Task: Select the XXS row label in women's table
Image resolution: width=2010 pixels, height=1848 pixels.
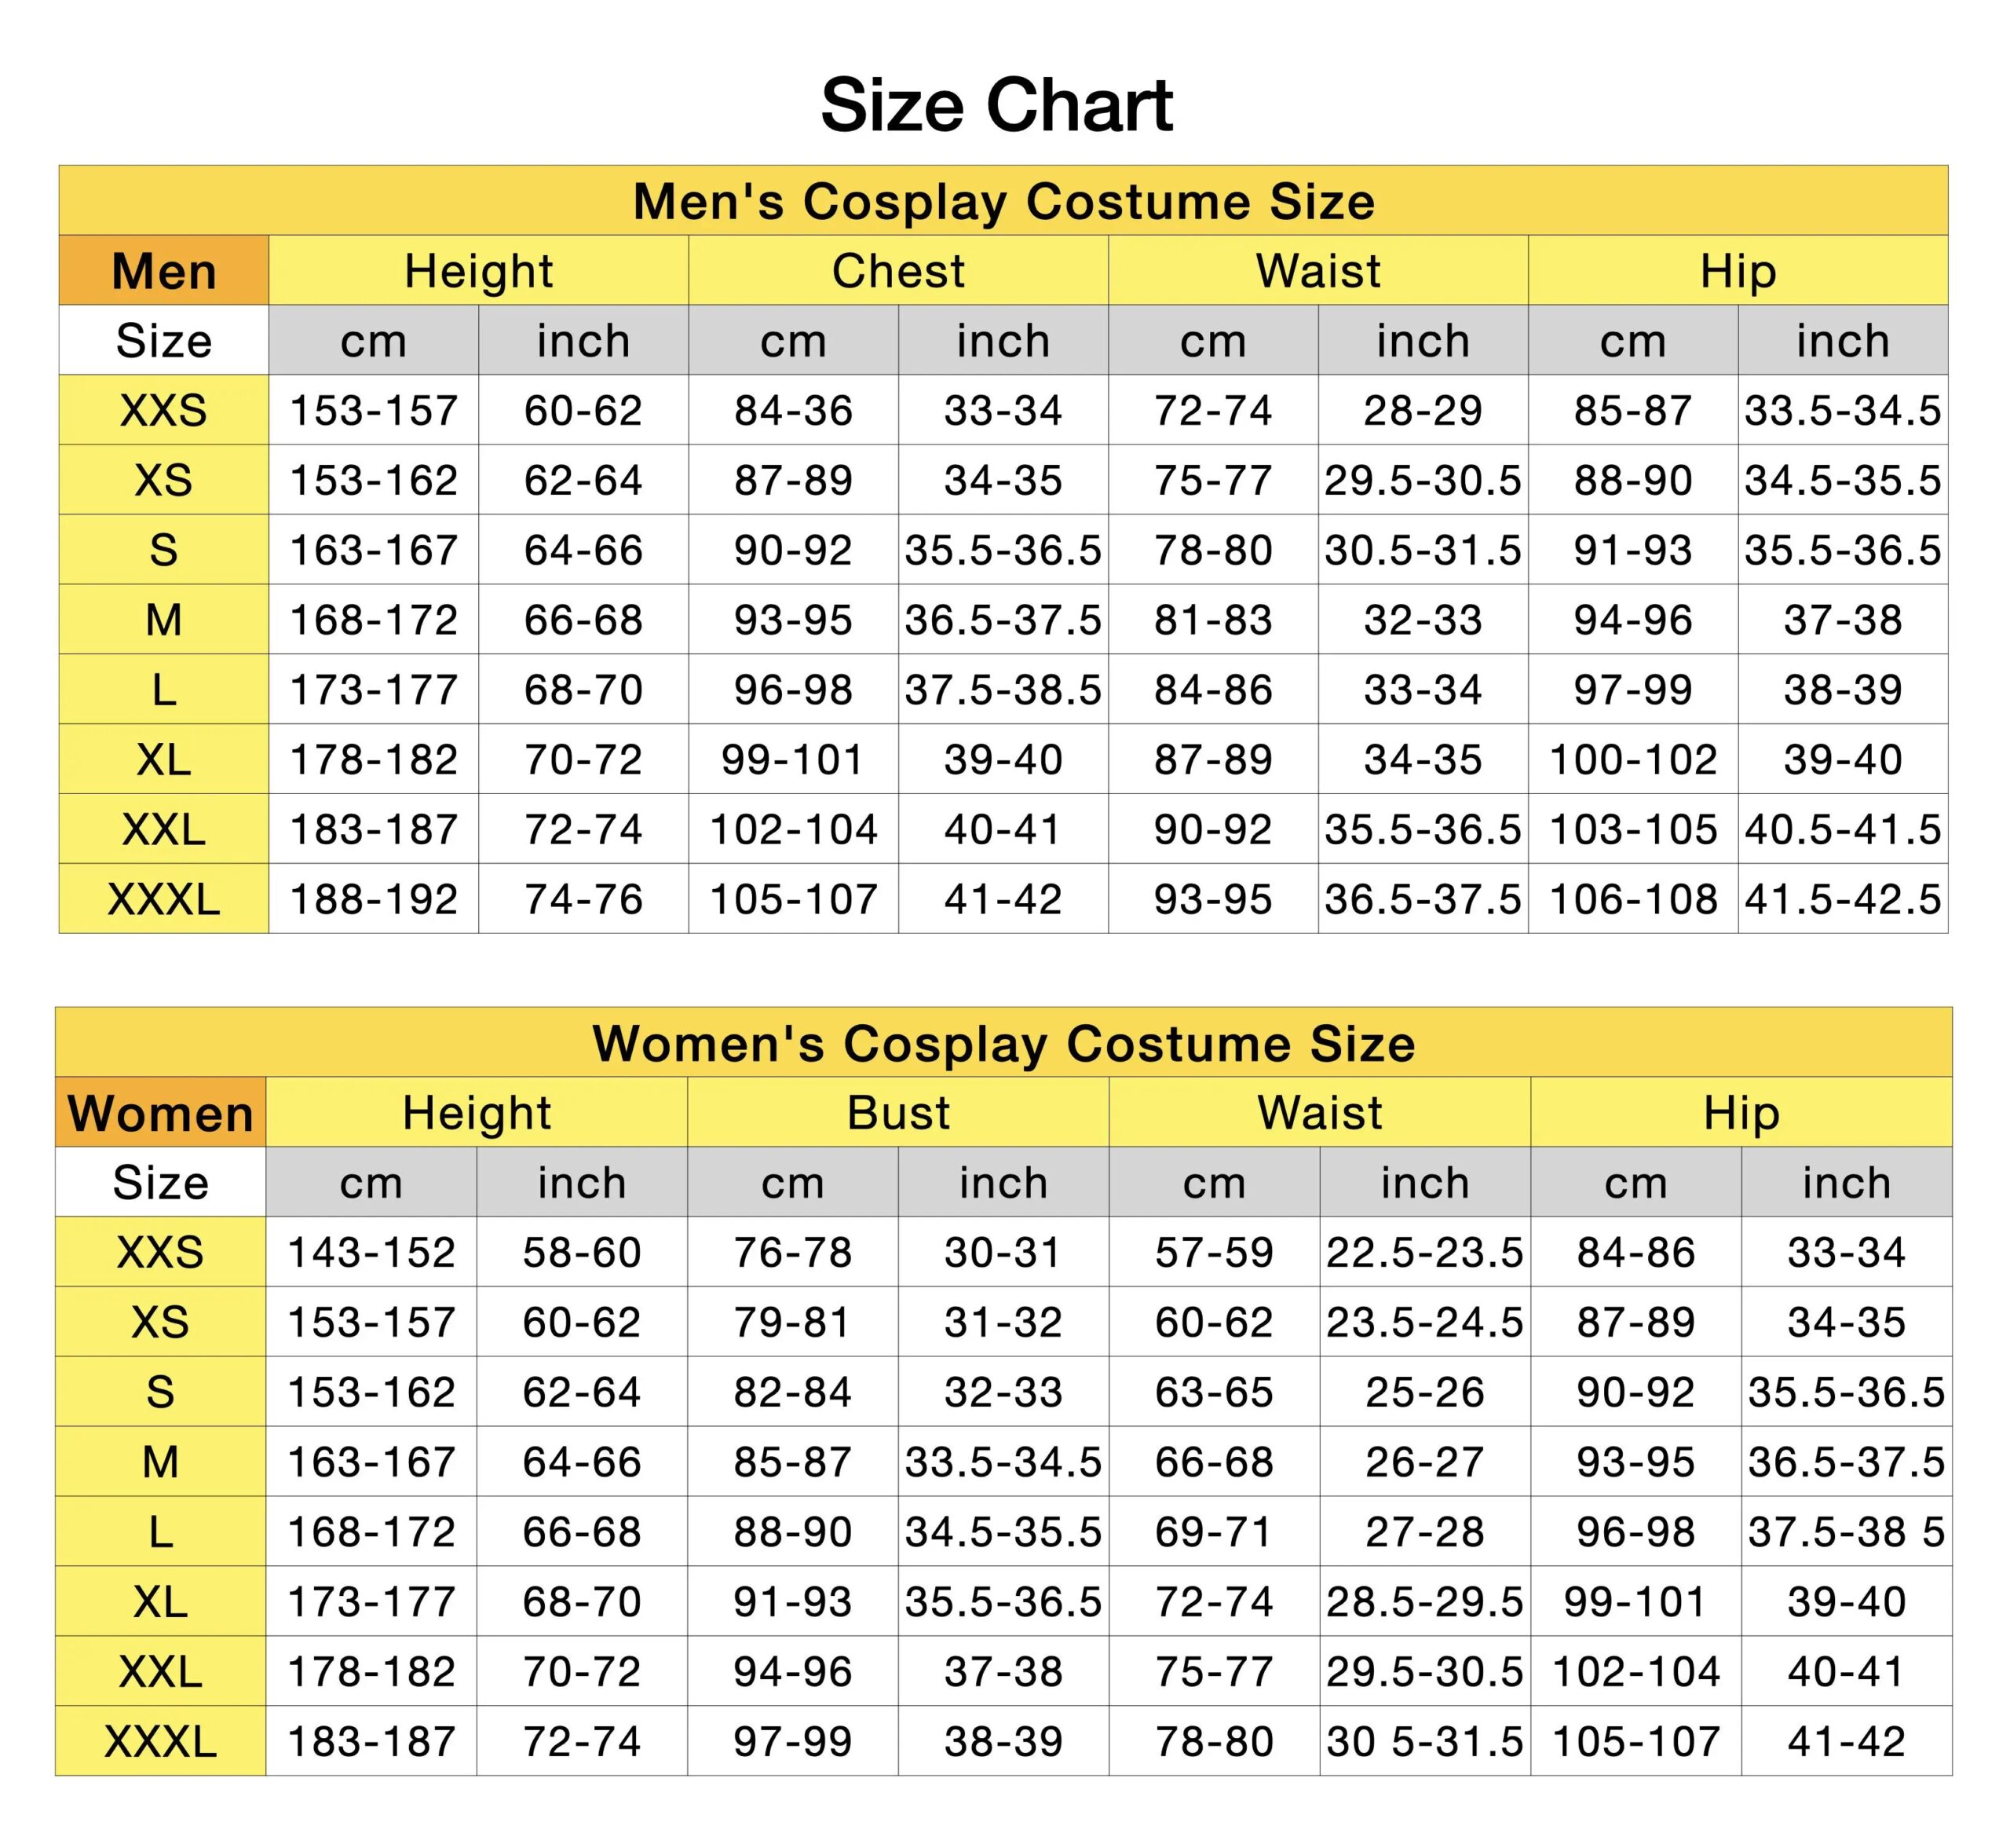Action: (x=161, y=1252)
